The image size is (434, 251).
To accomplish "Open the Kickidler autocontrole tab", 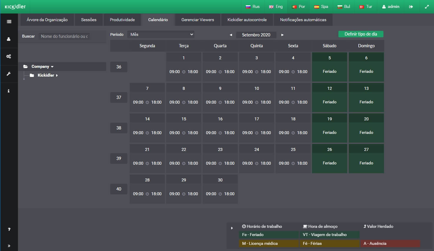I will (247, 20).
